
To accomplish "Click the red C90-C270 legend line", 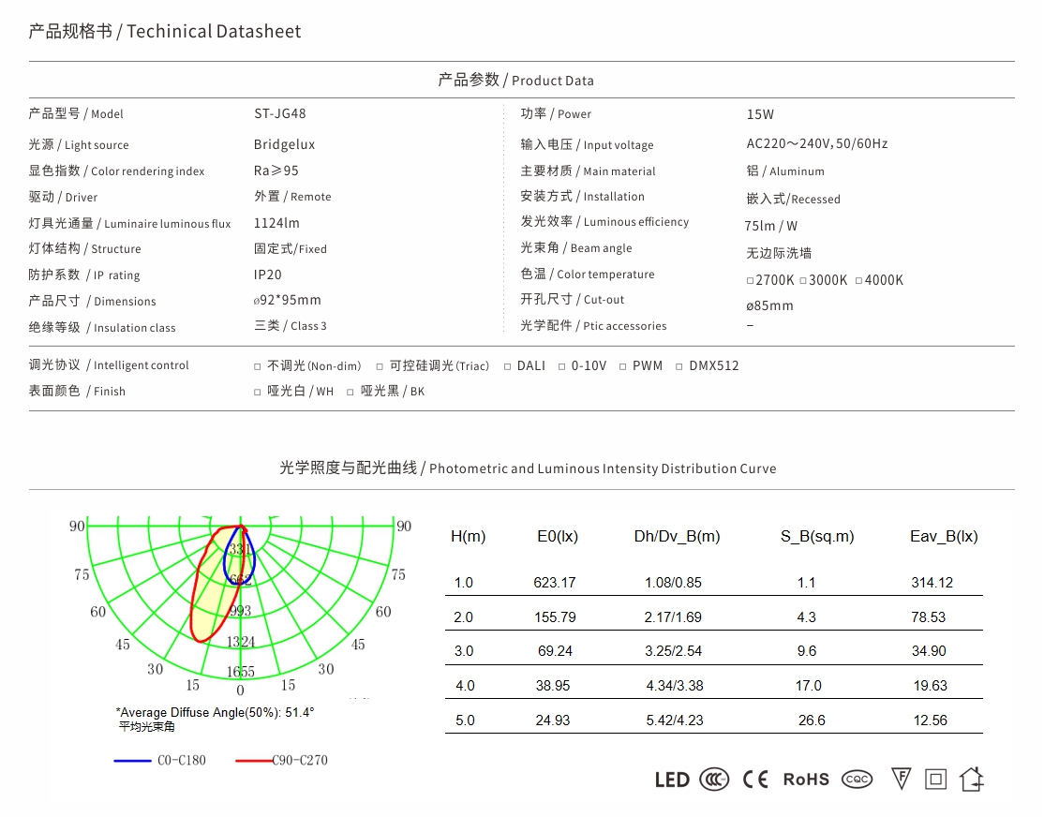I will [x=254, y=761].
